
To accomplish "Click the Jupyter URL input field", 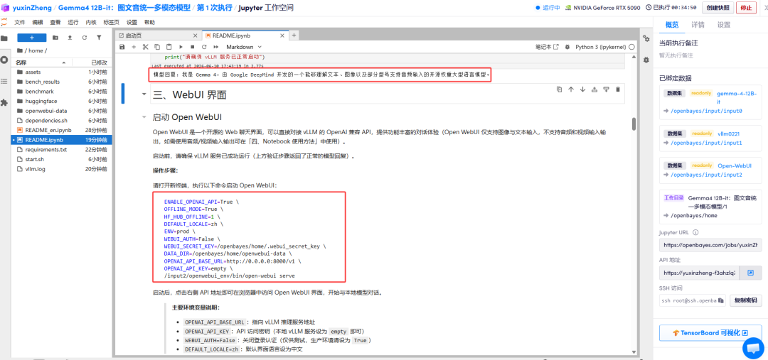I will [x=710, y=244].
